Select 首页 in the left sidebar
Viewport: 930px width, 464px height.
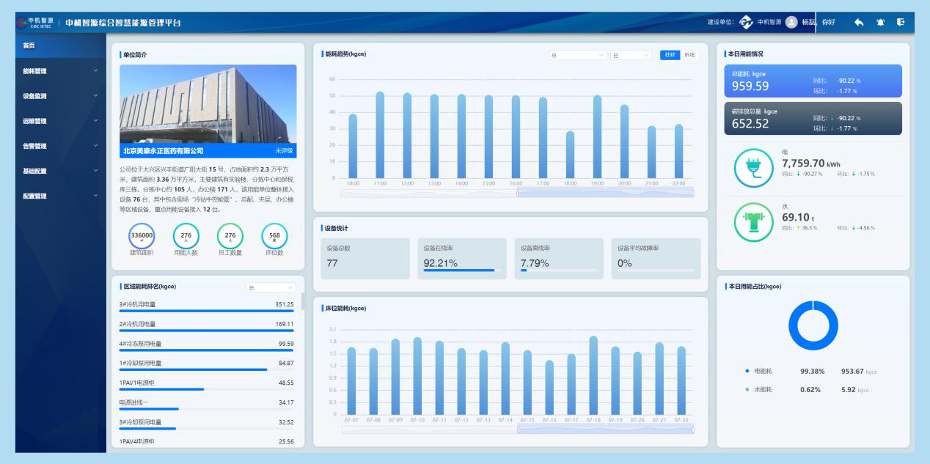pos(60,45)
